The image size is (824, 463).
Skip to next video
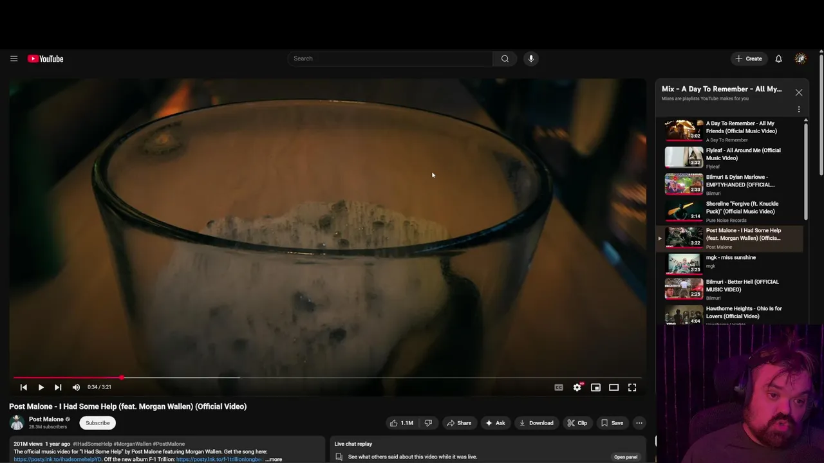click(x=58, y=387)
